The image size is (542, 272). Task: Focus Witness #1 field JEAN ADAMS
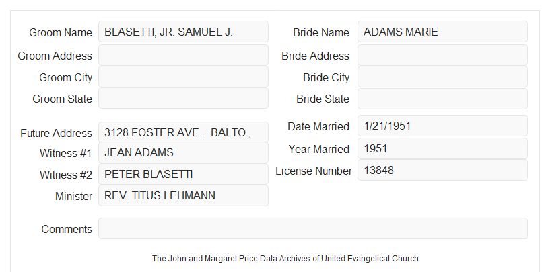[183, 152]
